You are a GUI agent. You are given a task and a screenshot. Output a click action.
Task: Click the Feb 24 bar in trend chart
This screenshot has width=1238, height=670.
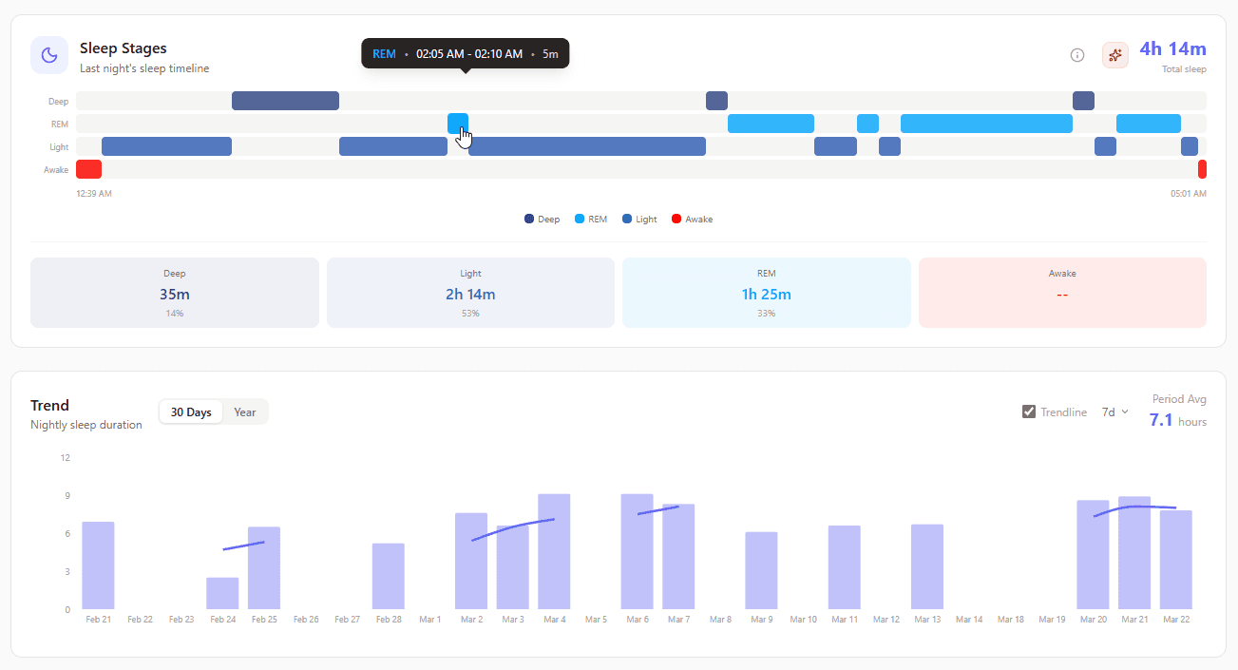coord(222,593)
